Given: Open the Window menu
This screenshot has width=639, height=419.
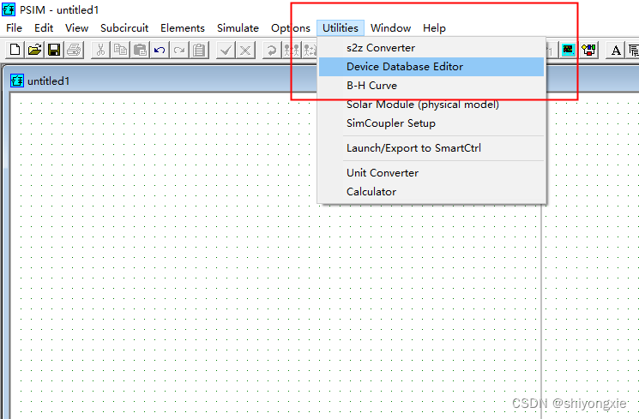Looking at the screenshot, I should pyautogui.click(x=390, y=28).
